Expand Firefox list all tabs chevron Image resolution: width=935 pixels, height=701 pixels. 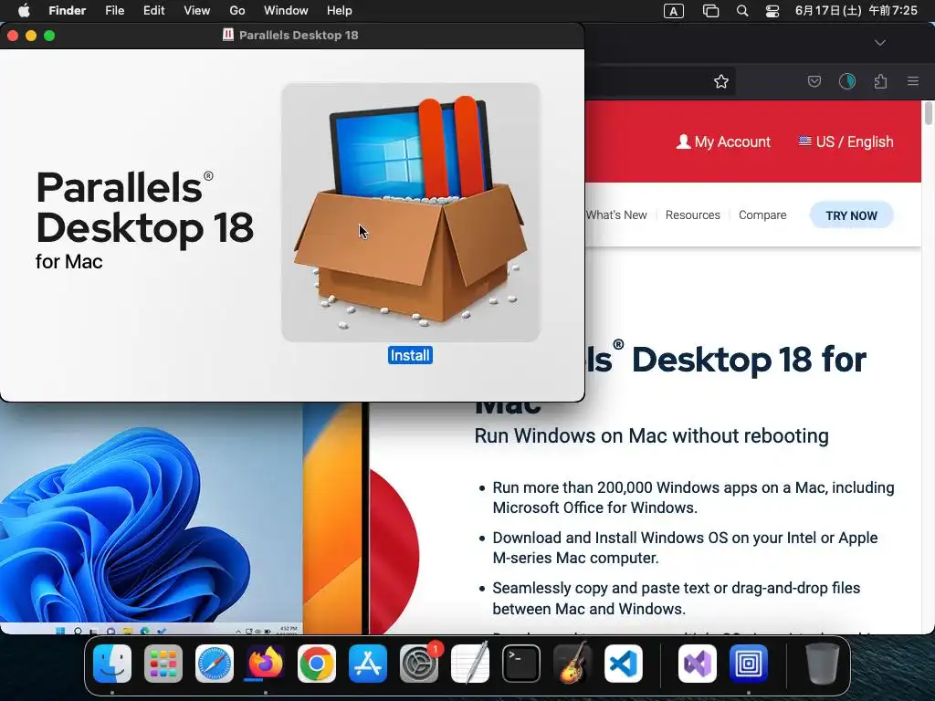coord(880,43)
